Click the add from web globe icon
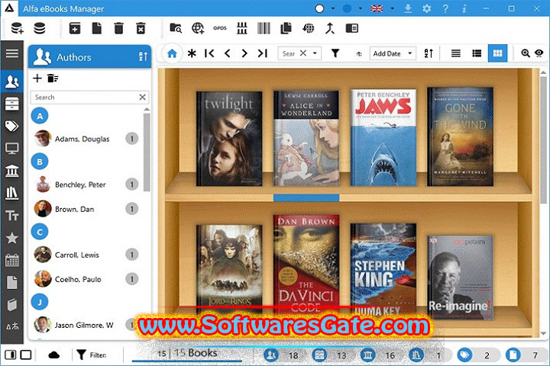The width and height of the screenshot is (550, 366). pyautogui.click(x=198, y=28)
